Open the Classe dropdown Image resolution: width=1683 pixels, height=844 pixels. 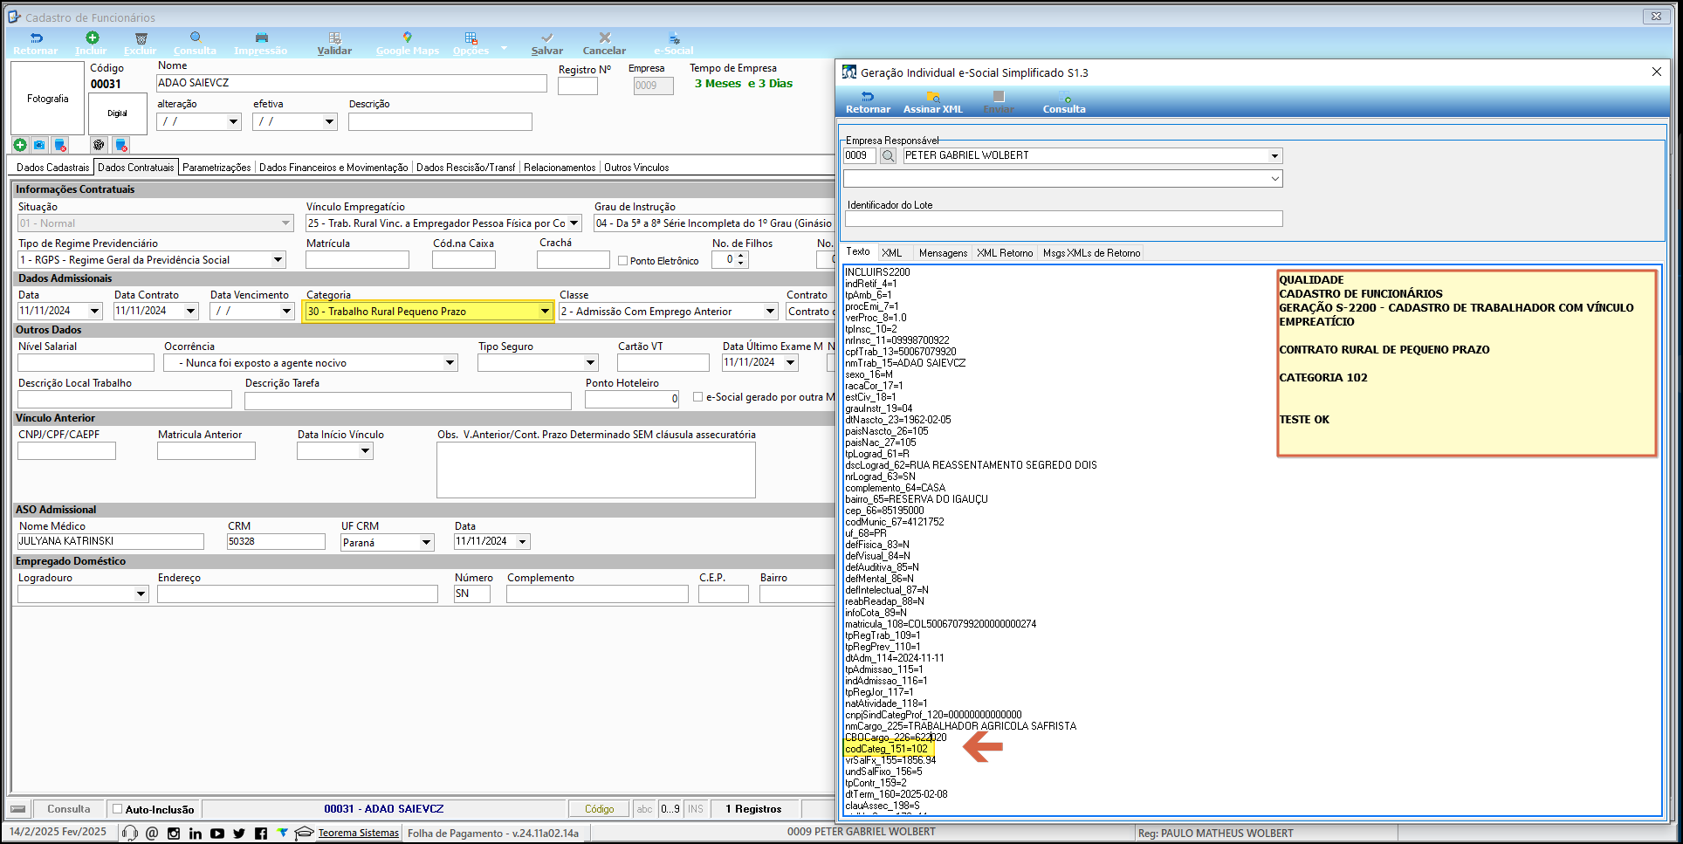point(770,312)
